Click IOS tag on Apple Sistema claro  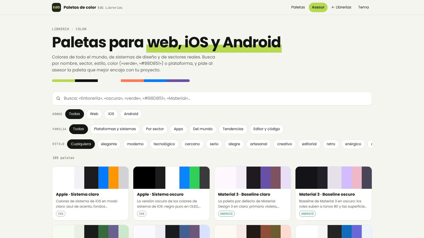click(61, 214)
